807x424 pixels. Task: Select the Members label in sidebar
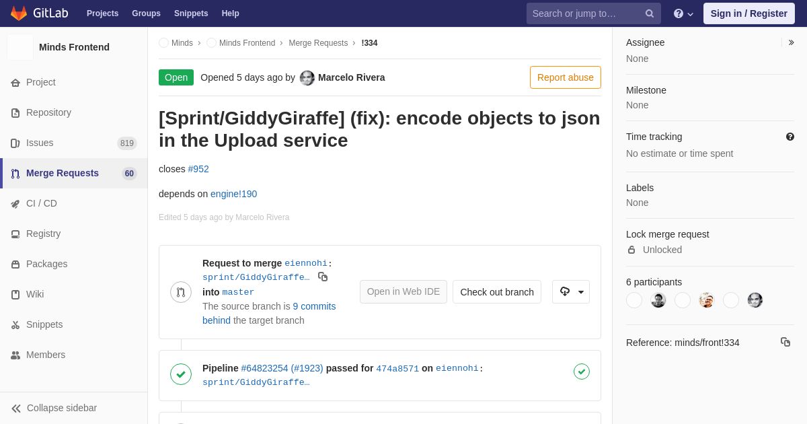46,355
